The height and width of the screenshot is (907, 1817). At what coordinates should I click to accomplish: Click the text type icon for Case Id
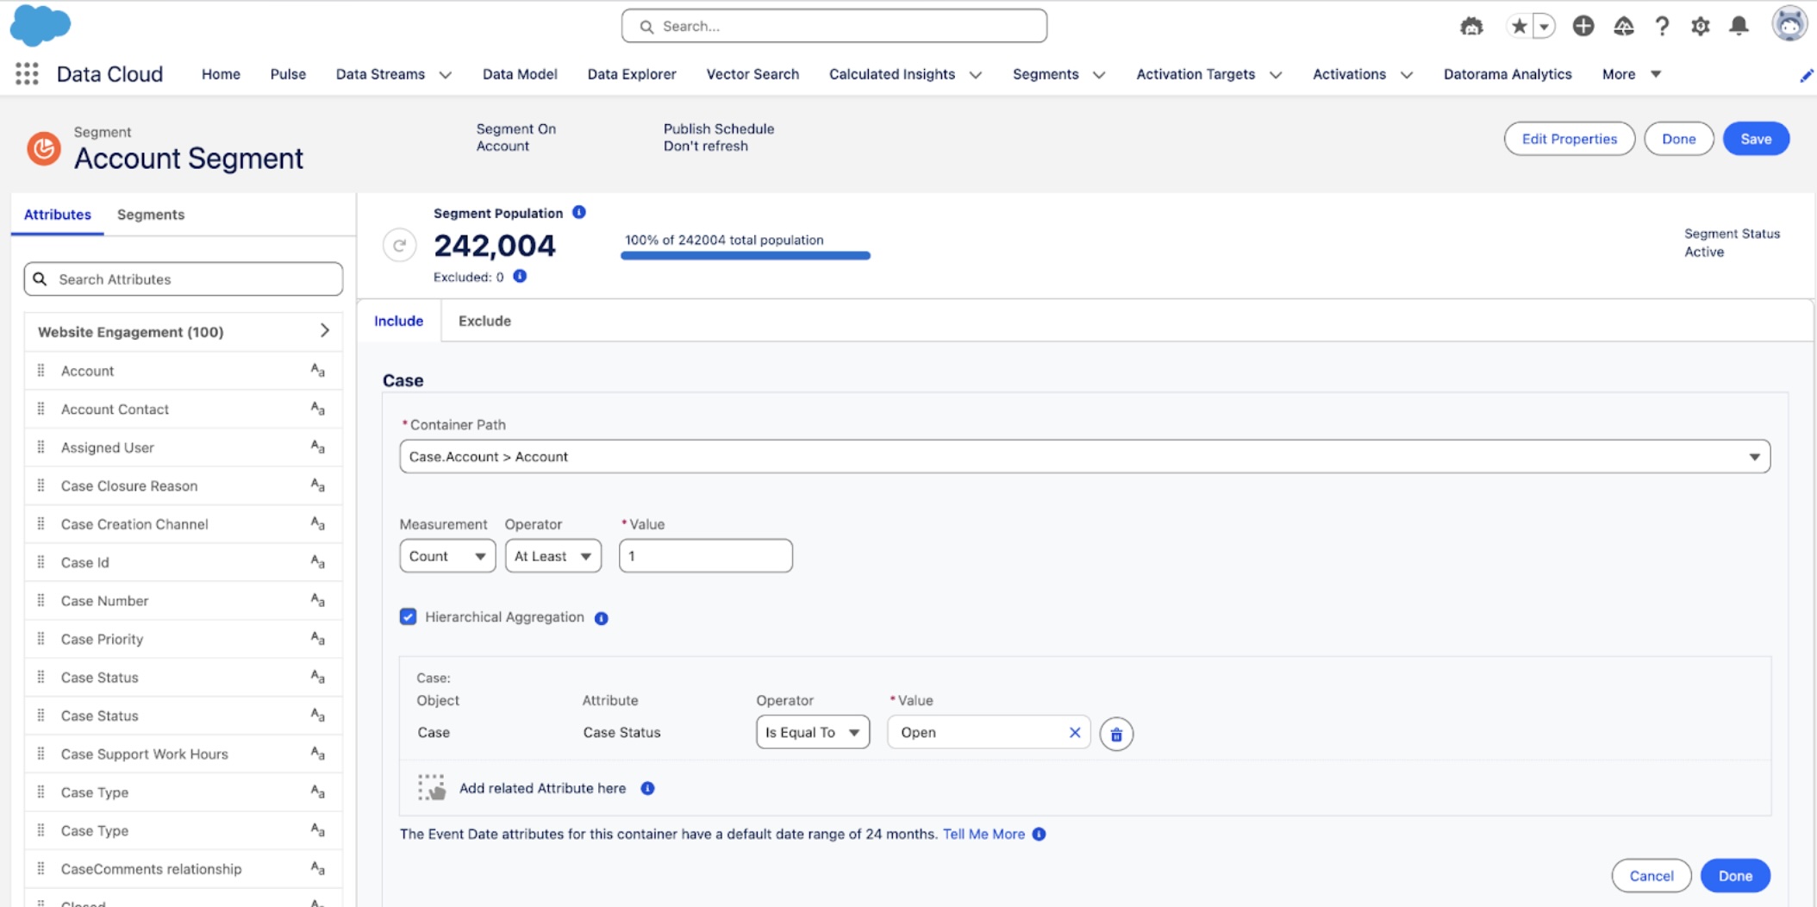coord(317,562)
